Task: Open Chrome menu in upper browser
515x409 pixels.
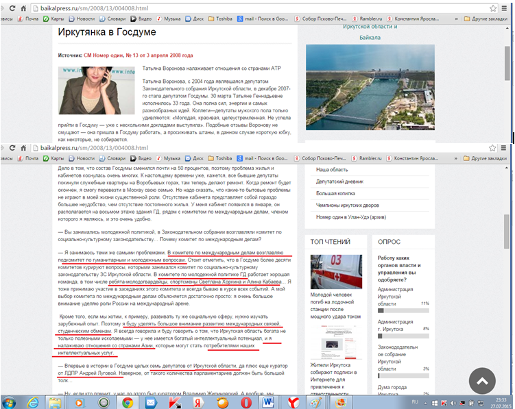Action: click(504, 8)
